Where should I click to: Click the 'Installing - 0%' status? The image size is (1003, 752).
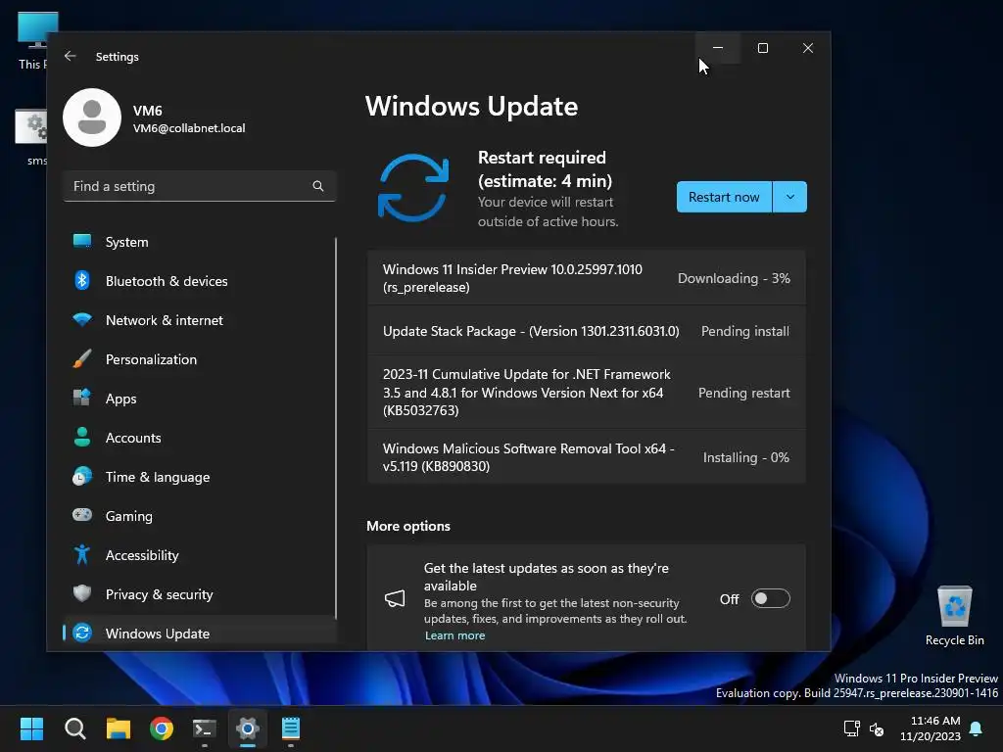745,457
